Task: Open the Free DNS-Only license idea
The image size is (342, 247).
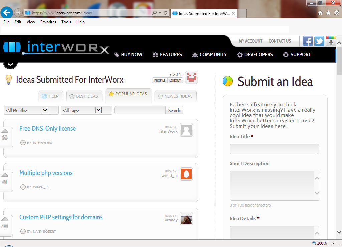Action: click(47, 128)
